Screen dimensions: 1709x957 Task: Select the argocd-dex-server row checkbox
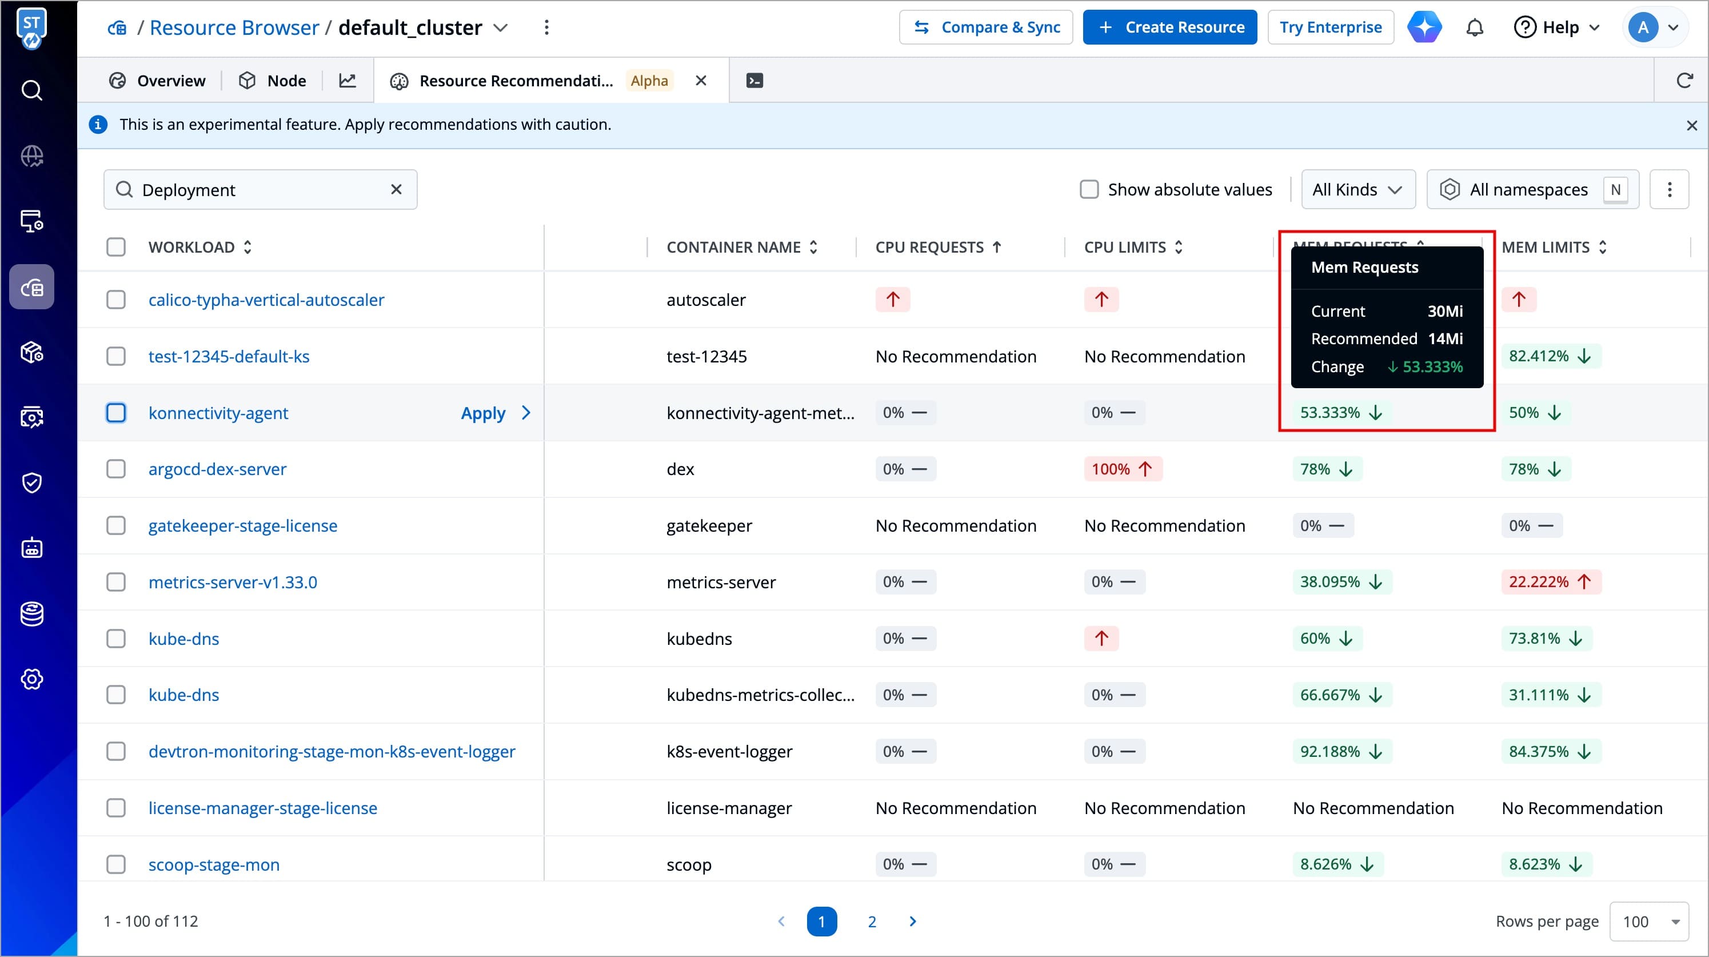116,469
